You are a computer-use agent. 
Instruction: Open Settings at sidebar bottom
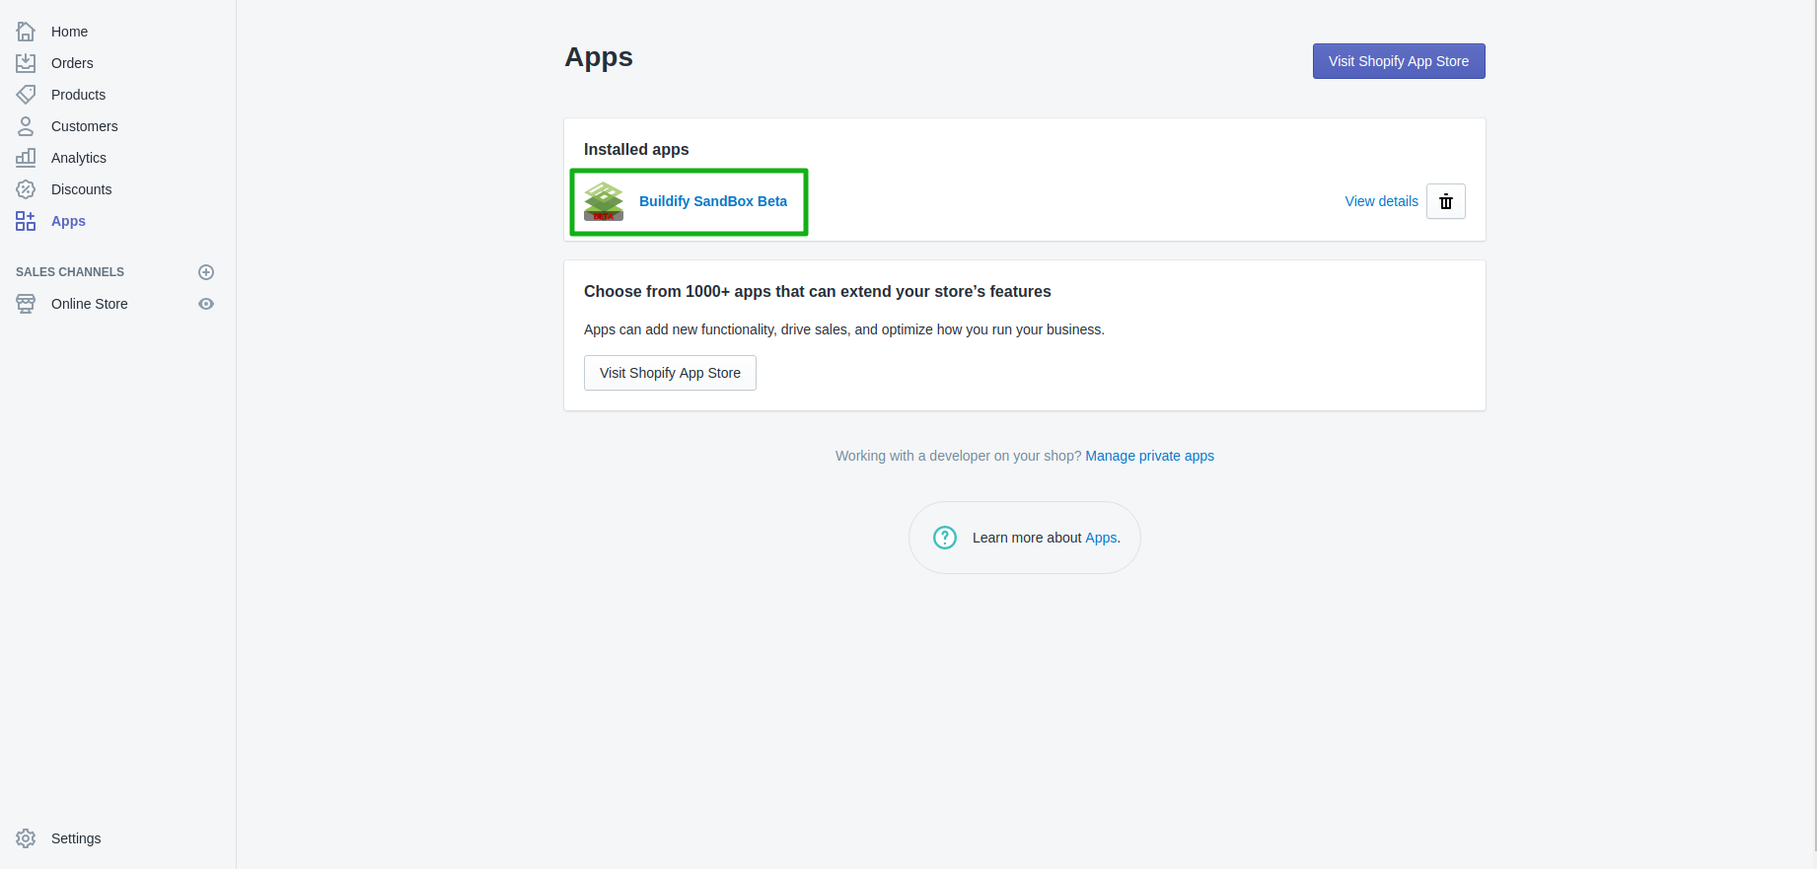point(76,838)
